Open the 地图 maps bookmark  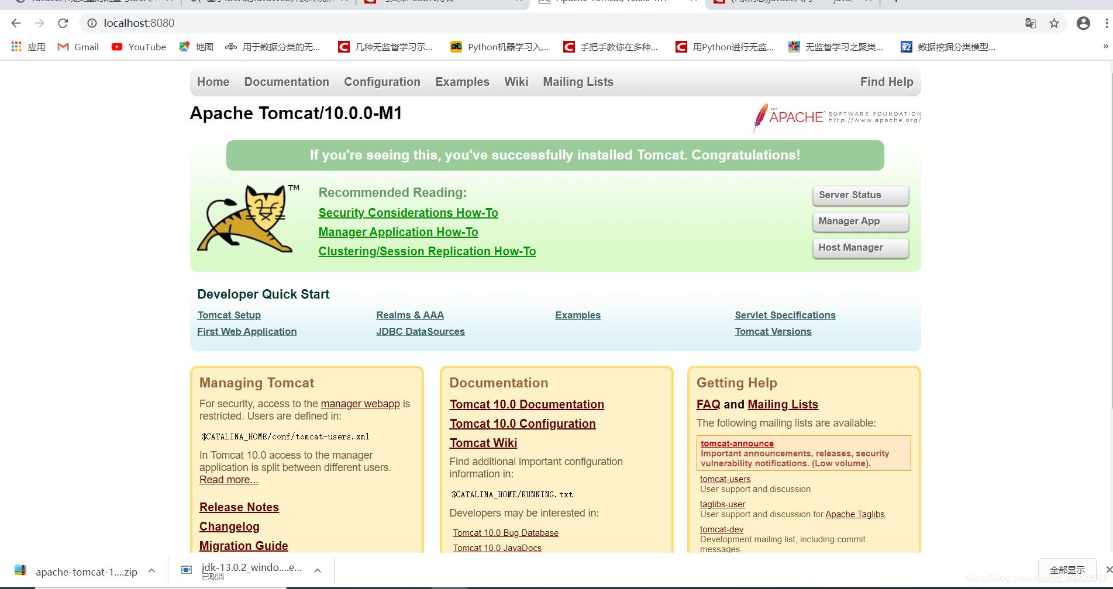(x=197, y=47)
